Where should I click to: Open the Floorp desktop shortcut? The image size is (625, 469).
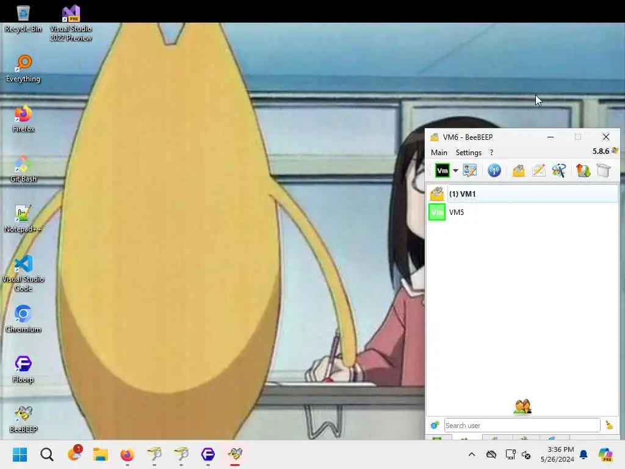23,369
